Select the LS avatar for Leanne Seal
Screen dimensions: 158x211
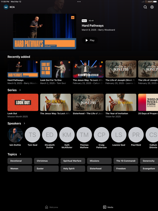click(x=119, y=135)
